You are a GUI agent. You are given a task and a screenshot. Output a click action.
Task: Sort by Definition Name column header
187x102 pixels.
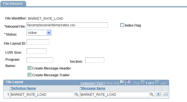click(23, 88)
